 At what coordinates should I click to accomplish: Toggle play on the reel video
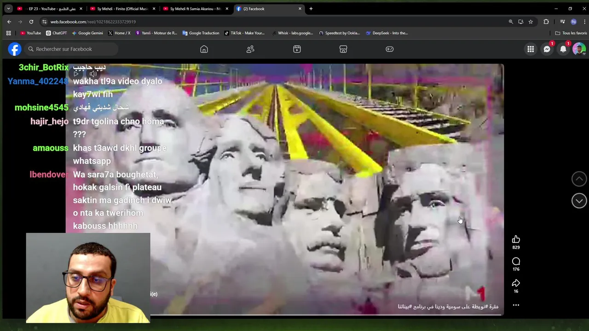76,74
